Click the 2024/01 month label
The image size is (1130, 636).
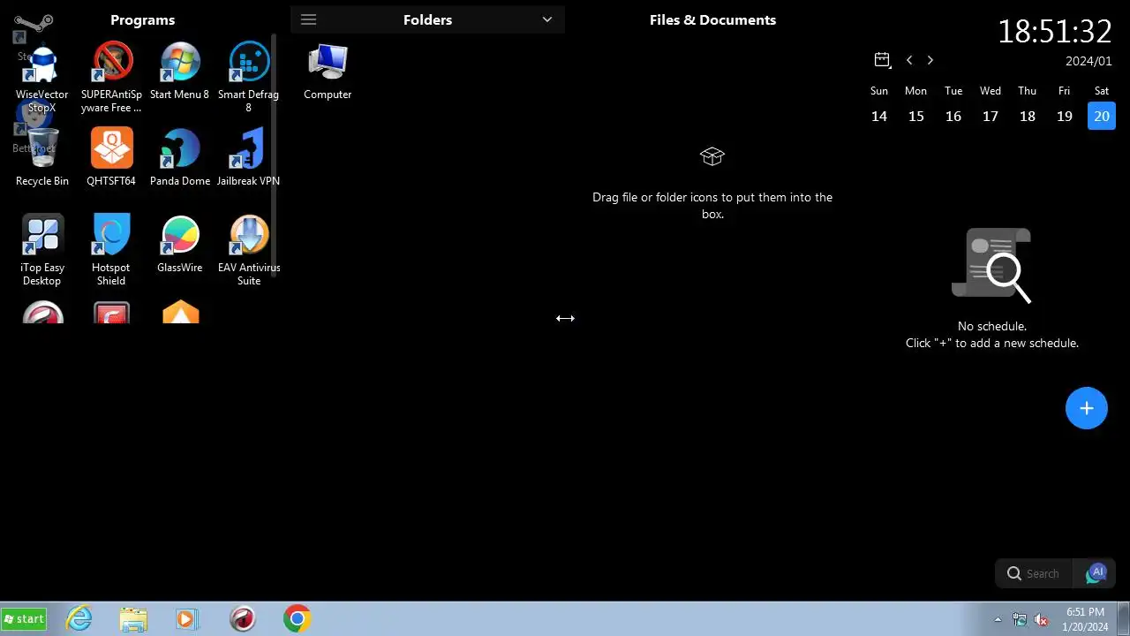click(x=1089, y=61)
